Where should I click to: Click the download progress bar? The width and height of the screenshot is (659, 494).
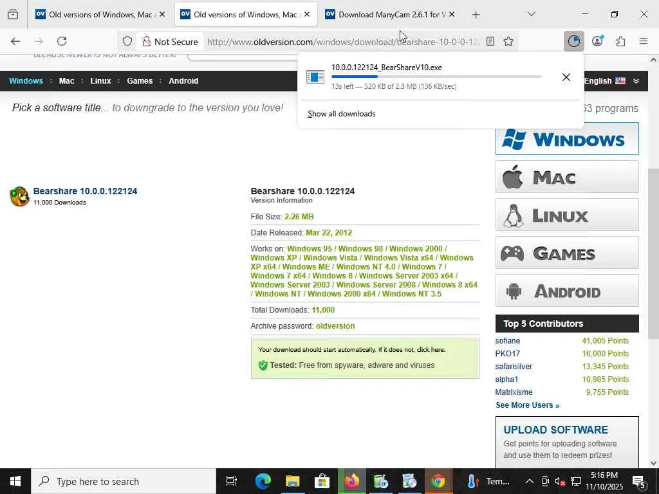[x=436, y=77]
